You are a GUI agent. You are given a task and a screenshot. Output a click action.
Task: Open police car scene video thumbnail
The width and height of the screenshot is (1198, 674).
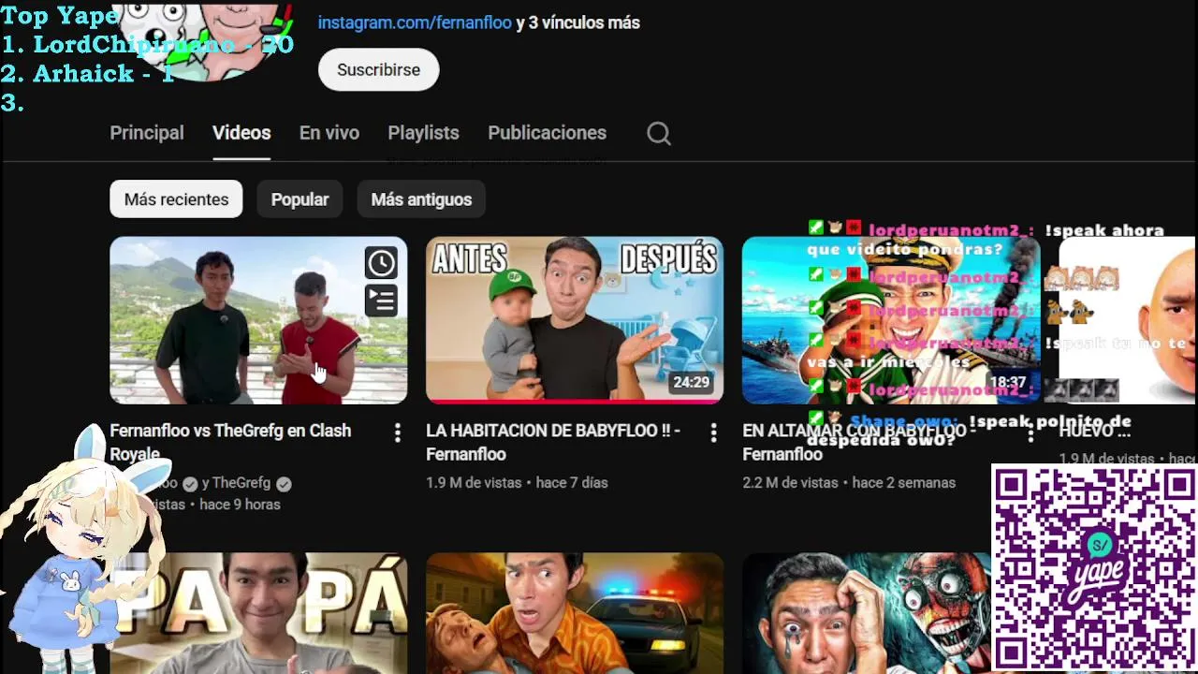click(575, 613)
